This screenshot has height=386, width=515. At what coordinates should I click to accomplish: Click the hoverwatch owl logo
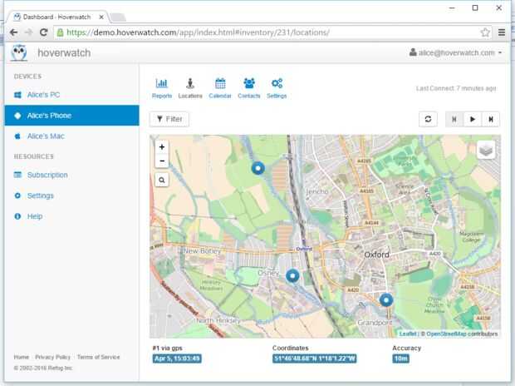click(x=19, y=52)
